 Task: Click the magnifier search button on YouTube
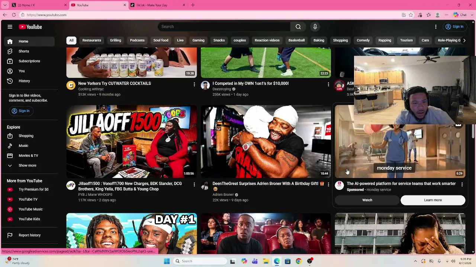298,27
